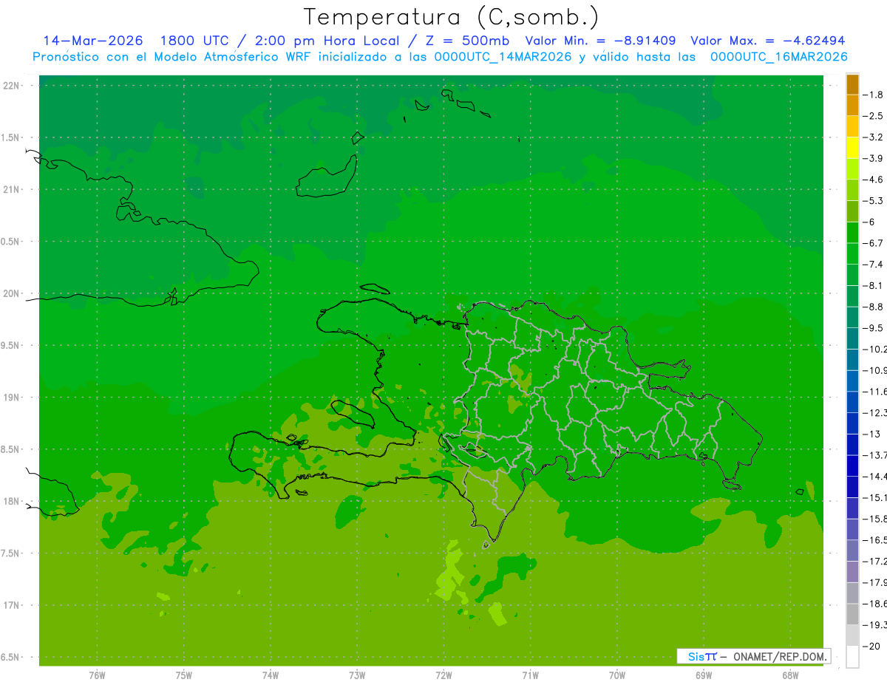Click the '76W' longitude label
This screenshot has width=887, height=685.
97,675
